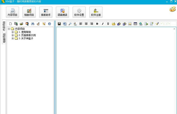
Task: Click the yellow folder icon in editor toolbar
Action: coord(114,24)
